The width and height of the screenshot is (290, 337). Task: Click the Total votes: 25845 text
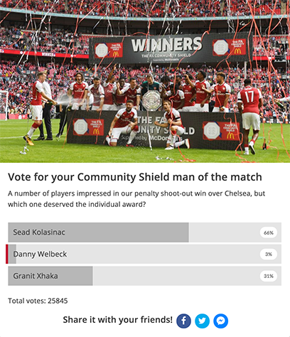pos(38,301)
